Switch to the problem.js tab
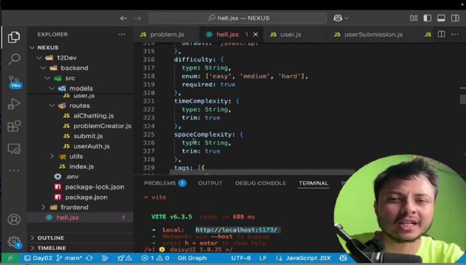The width and height of the screenshot is (466, 265). (167, 35)
